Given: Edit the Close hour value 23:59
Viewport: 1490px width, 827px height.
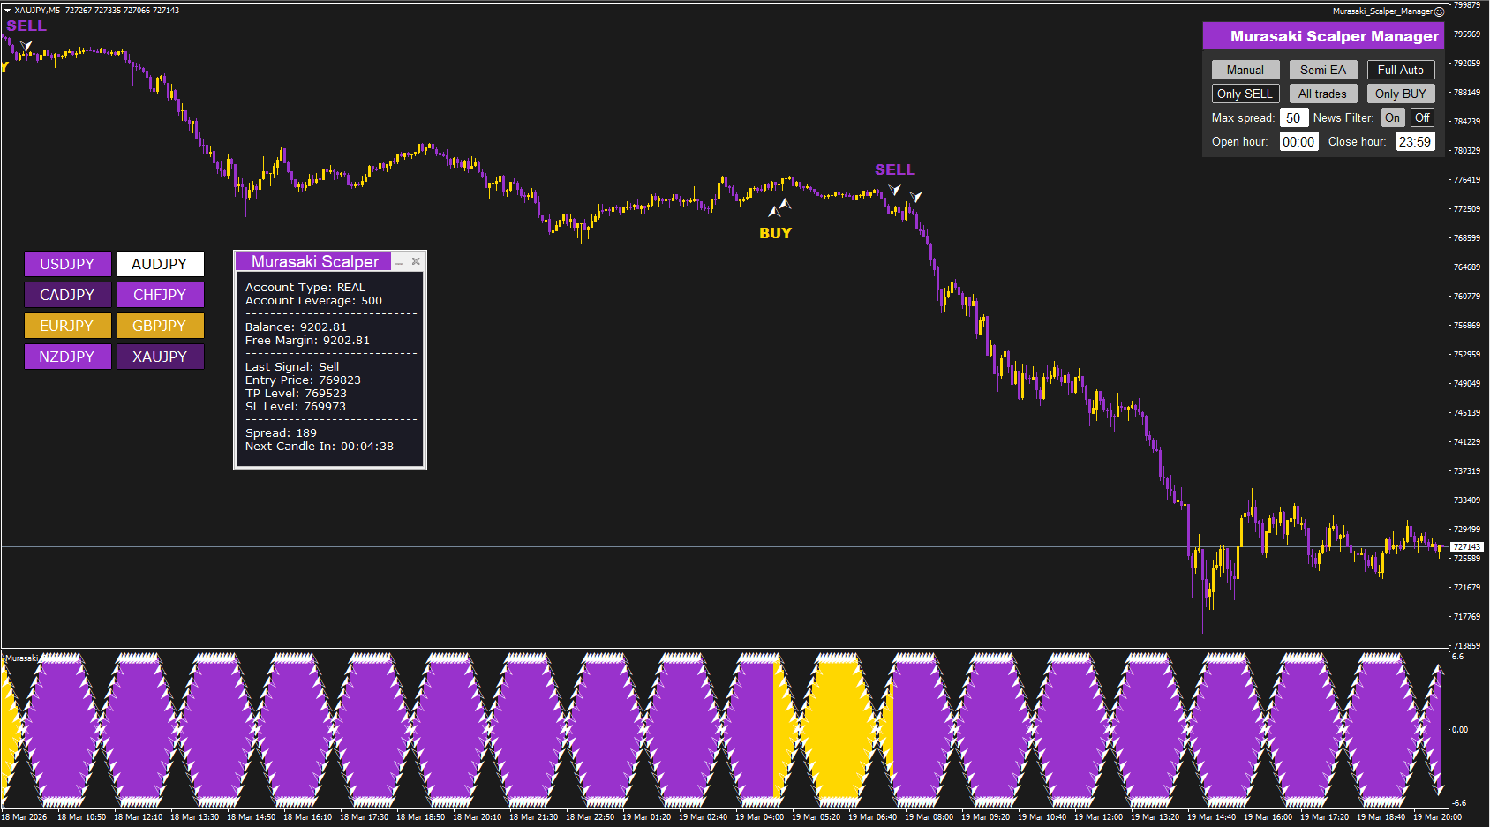Looking at the screenshot, I should tap(1414, 141).
